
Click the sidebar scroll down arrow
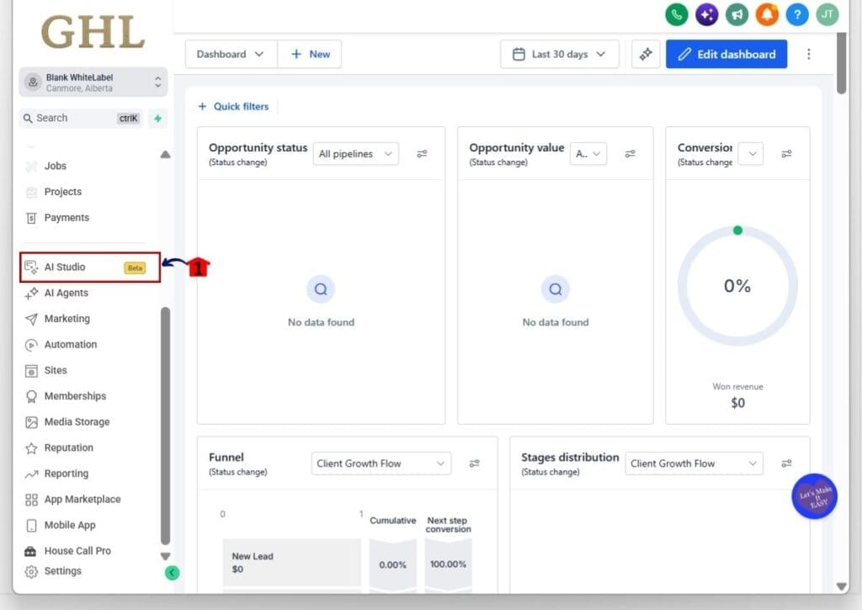click(165, 556)
